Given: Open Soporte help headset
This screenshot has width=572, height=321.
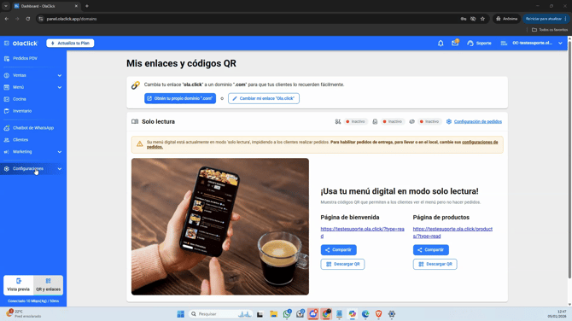Looking at the screenshot, I should coord(479,43).
